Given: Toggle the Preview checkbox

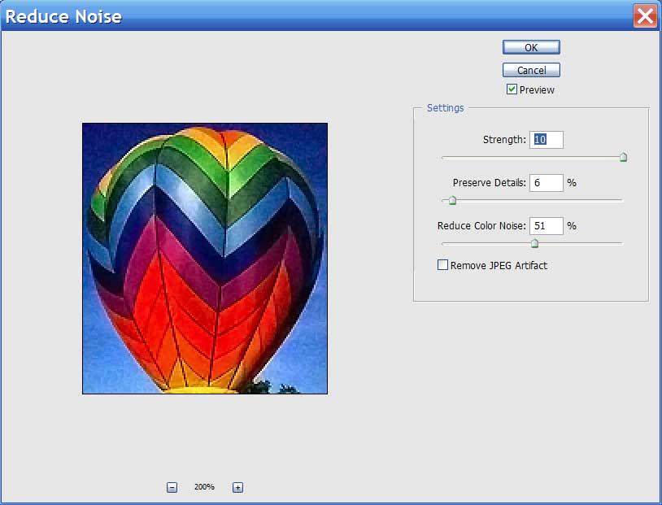Looking at the screenshot, I should point(512,89).
